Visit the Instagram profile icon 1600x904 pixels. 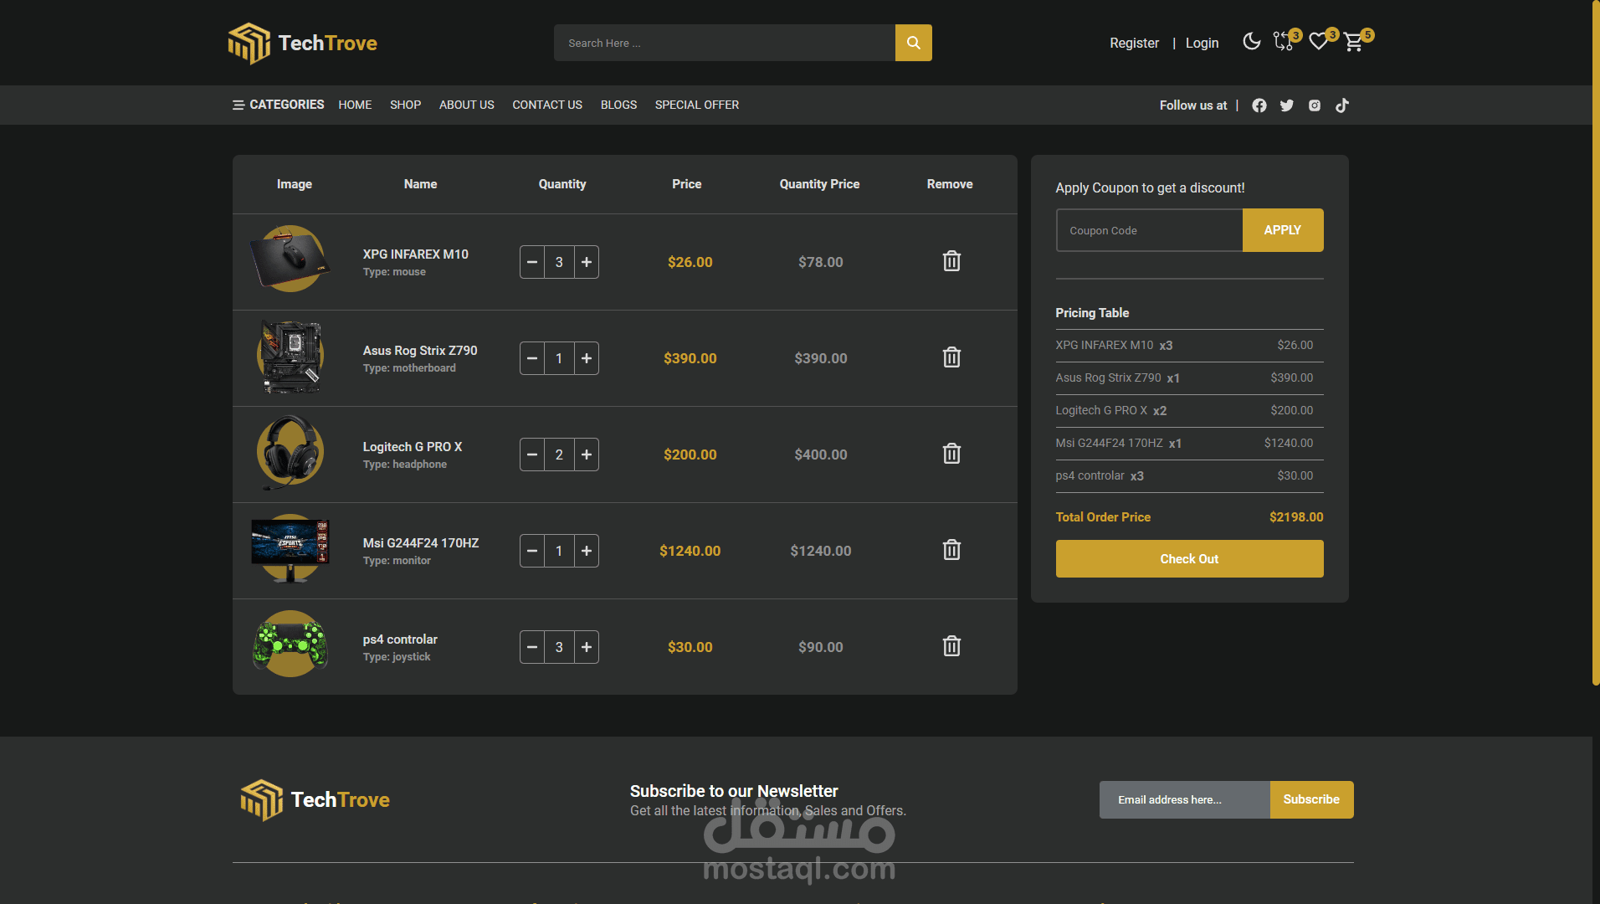tap(1315, 105)
